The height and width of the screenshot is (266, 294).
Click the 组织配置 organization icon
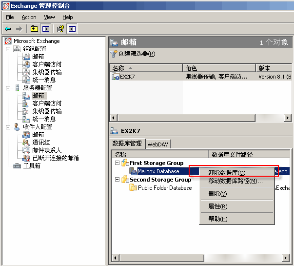coord(17,49)
